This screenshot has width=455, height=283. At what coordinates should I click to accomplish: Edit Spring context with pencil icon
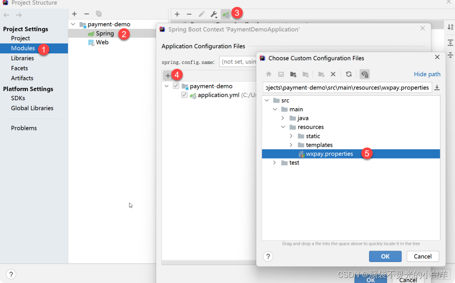click(201, 14)
